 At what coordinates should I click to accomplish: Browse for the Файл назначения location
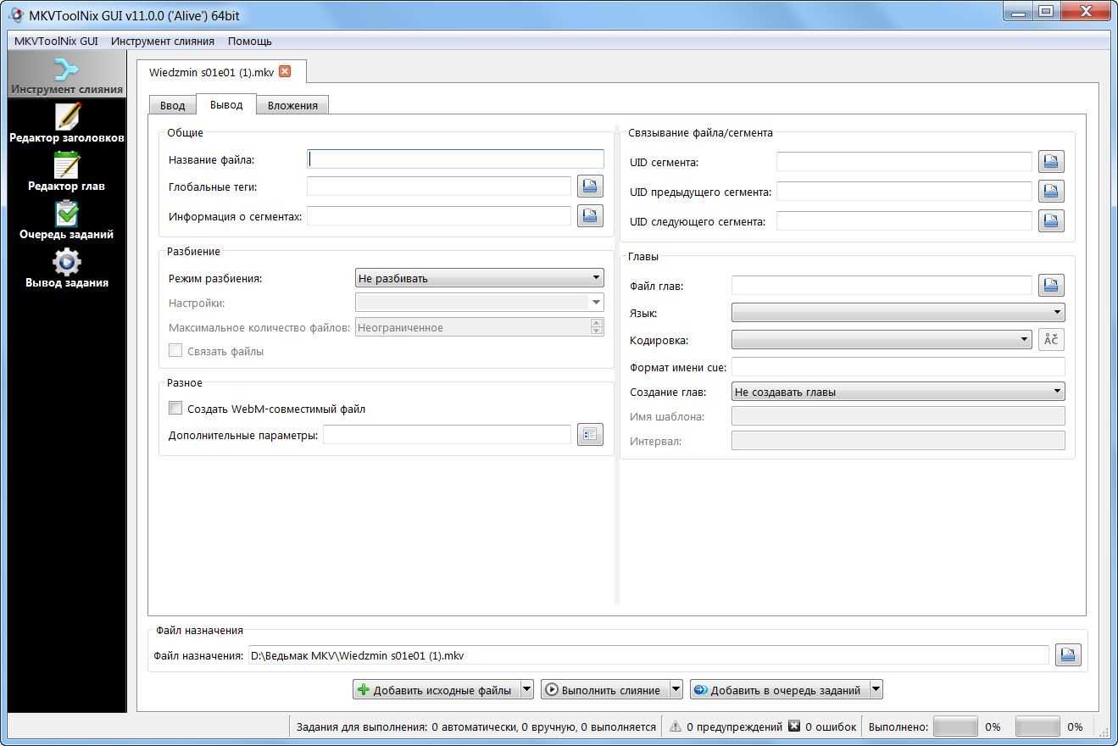[1068, 654]
